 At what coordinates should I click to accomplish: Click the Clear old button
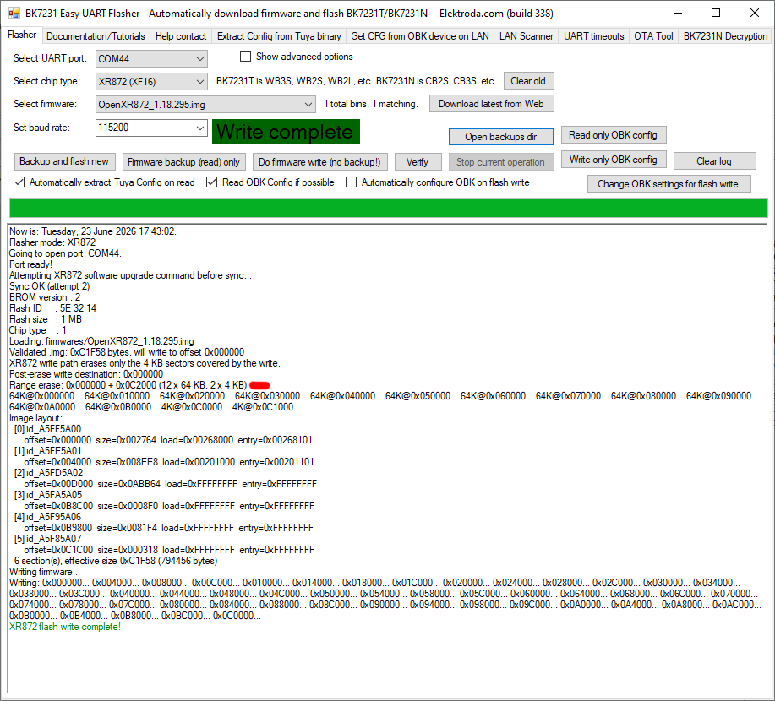point(528,81)
